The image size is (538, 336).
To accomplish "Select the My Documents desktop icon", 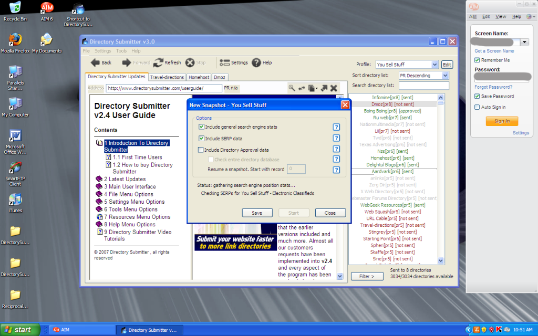I will point(47,43).
